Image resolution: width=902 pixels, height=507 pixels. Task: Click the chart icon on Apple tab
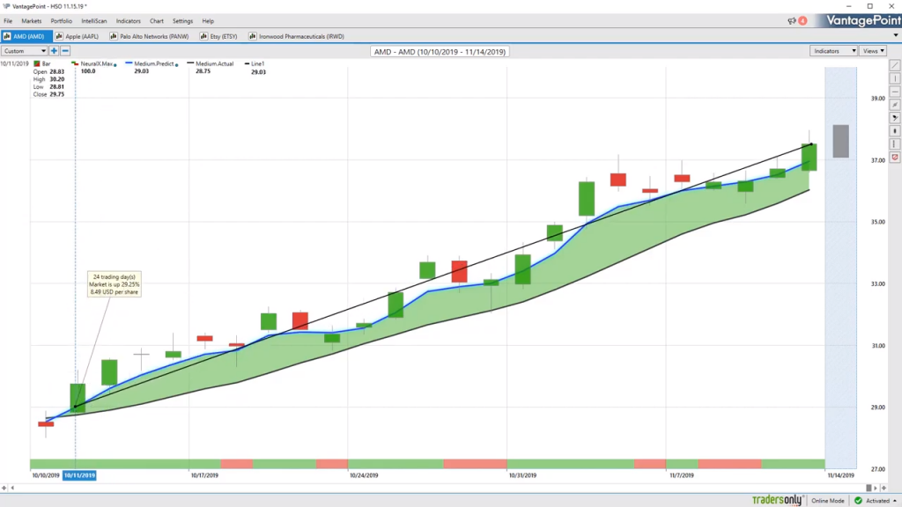(x=59, y=36)
